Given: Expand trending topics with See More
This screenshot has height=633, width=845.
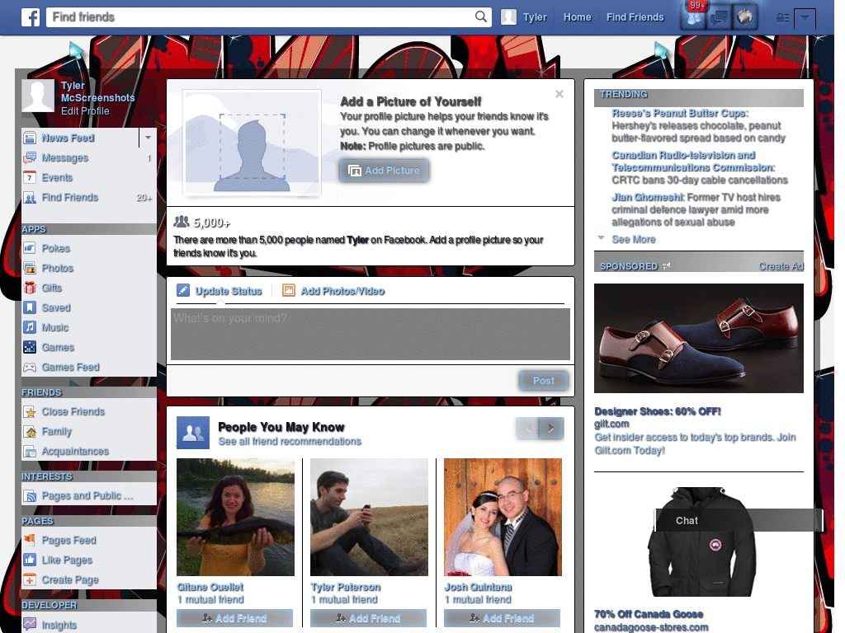Looking at the screenshot, I should [633, 240].
